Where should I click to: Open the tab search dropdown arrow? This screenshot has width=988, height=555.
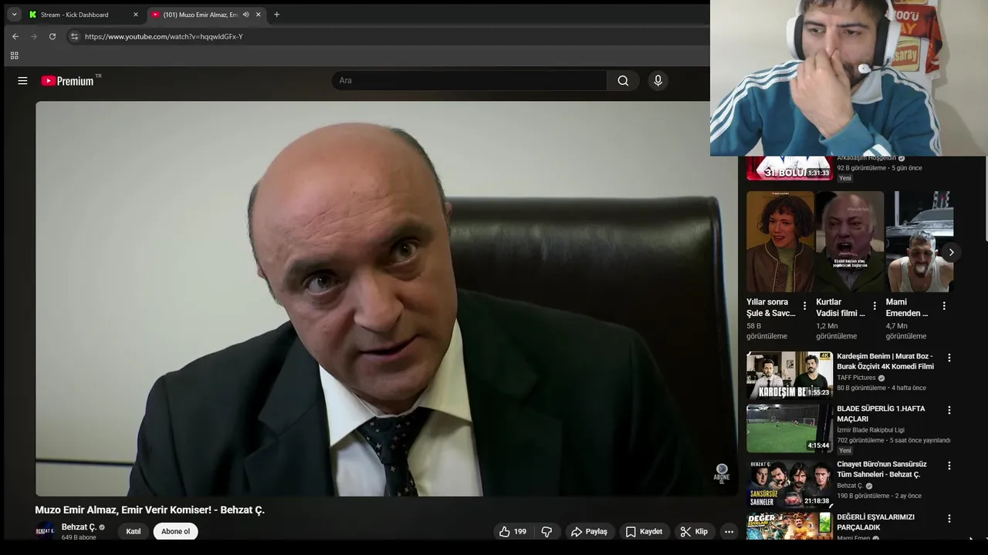(x=14, y=14)
